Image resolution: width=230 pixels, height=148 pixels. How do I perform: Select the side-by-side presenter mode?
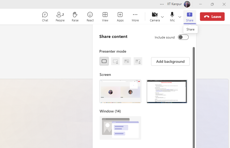click(x=127, y=61)
